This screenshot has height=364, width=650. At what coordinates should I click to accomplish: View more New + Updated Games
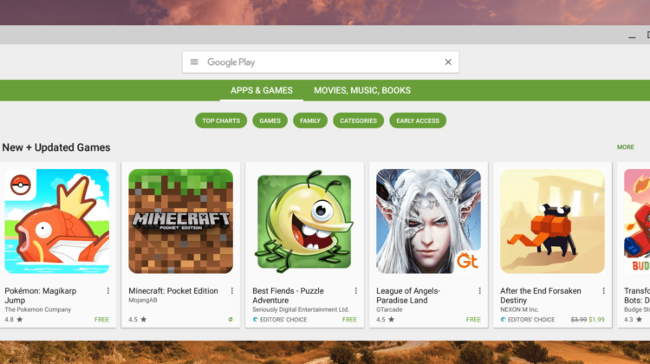tap(625, 147)
